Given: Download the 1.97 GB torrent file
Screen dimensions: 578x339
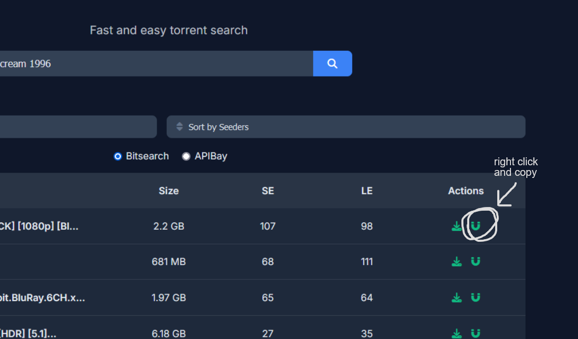Looking at the screenshot, I should tap(457, 298).
